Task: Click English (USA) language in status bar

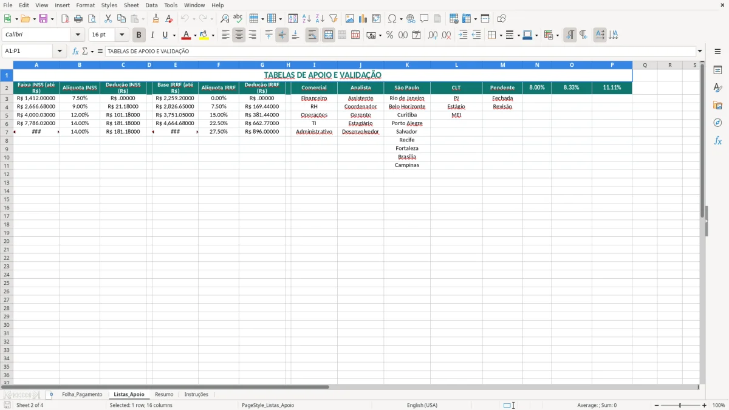Action: pos(422,405)
